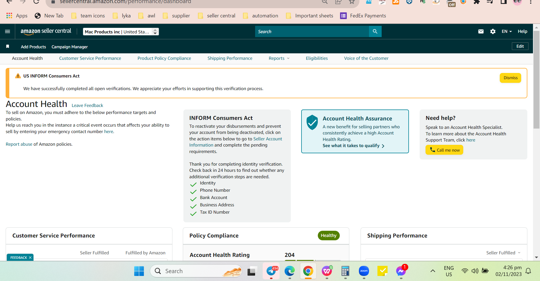The height and width of the screenshot is (281, 540).
Task: Click the bookmark flag icon
Action: [x=8, y=46]
